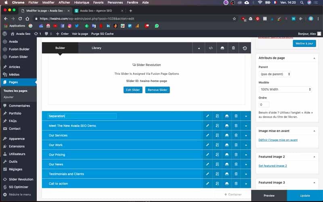Open the Historique menu in menu bar
Image resolution: width=323 pixels, height=202 pixels.
pyautogui.click(x=82, y=2)
